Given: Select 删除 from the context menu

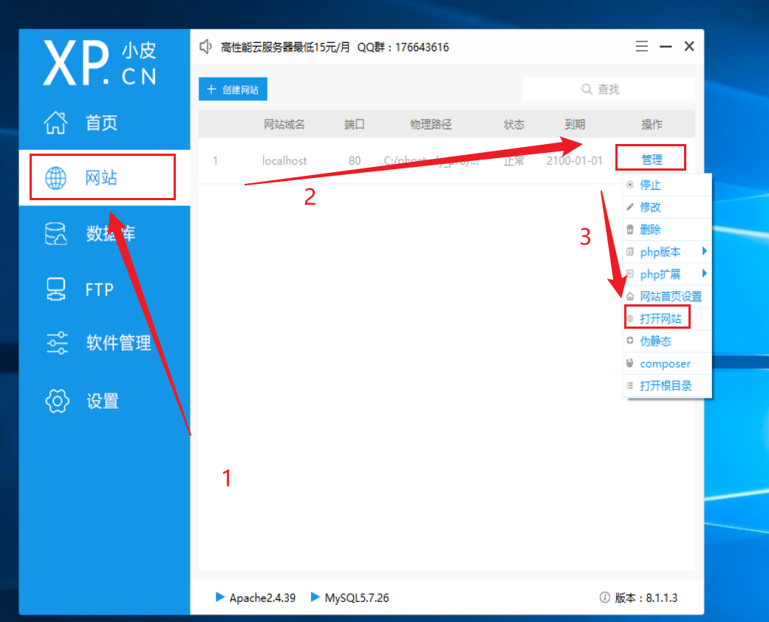Looking at the screenshot, I should pos(667,229).
